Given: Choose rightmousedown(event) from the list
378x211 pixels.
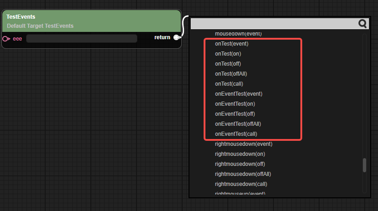Looking at the screenshot, I should pyautogui.click(x=243, y=144).
